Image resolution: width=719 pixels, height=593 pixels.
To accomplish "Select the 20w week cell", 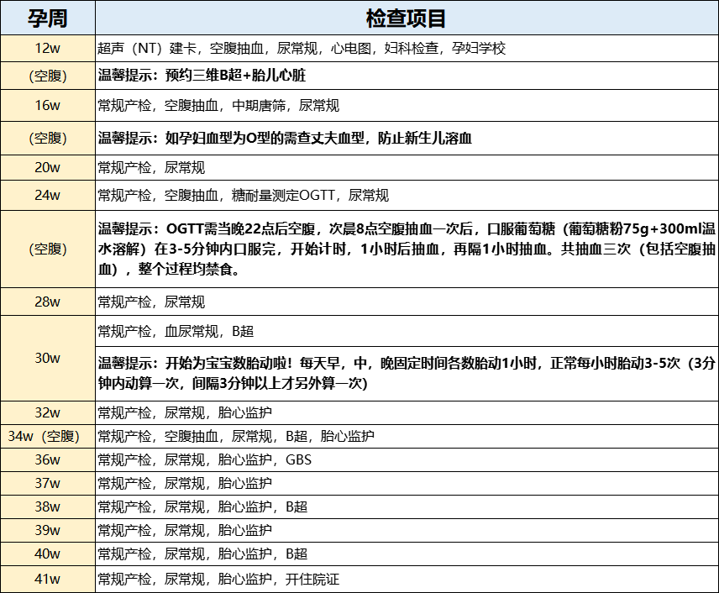I will 47,168.
